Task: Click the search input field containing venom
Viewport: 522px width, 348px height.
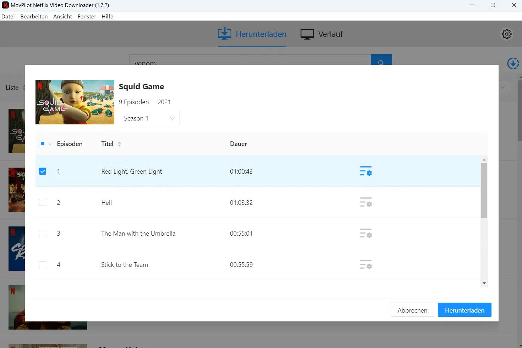Action: click(x=250, y=60)
